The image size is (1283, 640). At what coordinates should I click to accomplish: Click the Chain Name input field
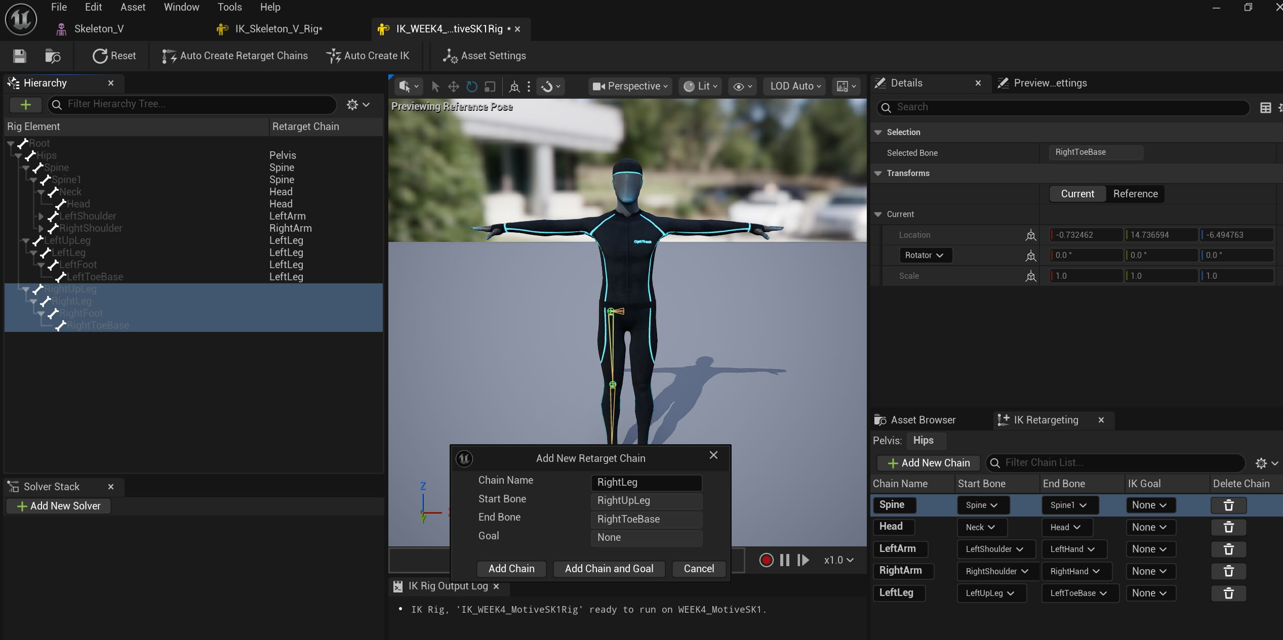646,482
